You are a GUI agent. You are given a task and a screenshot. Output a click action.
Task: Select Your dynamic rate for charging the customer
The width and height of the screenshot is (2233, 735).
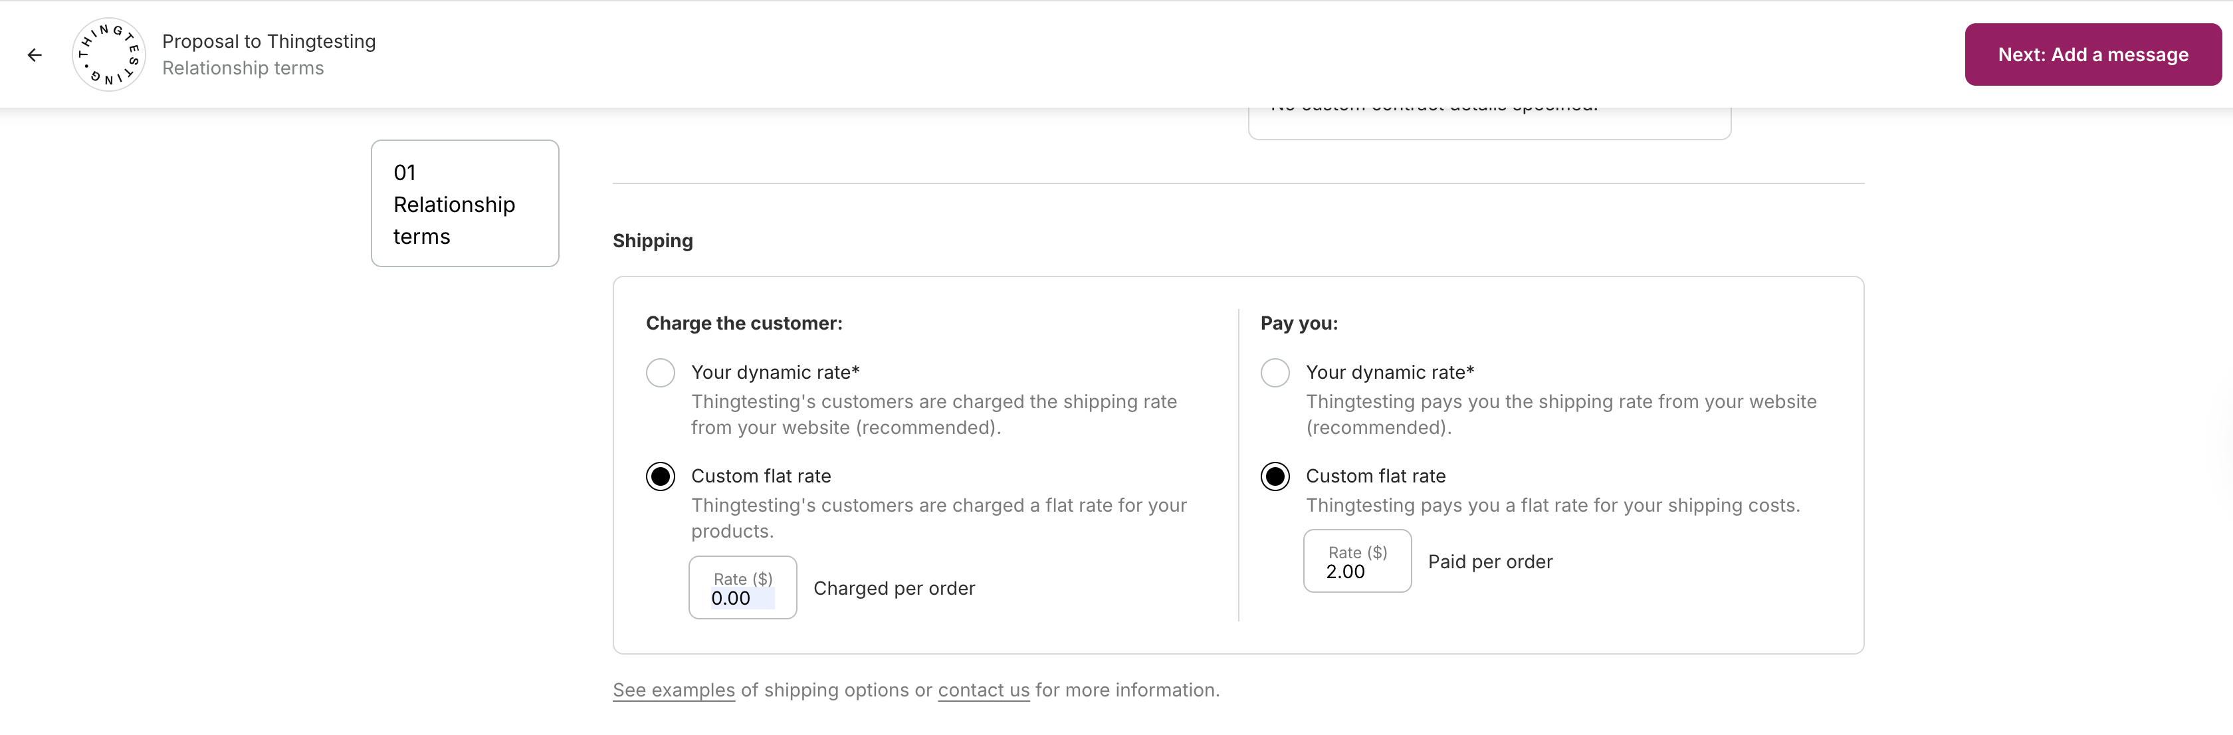[x=661, y=373]
